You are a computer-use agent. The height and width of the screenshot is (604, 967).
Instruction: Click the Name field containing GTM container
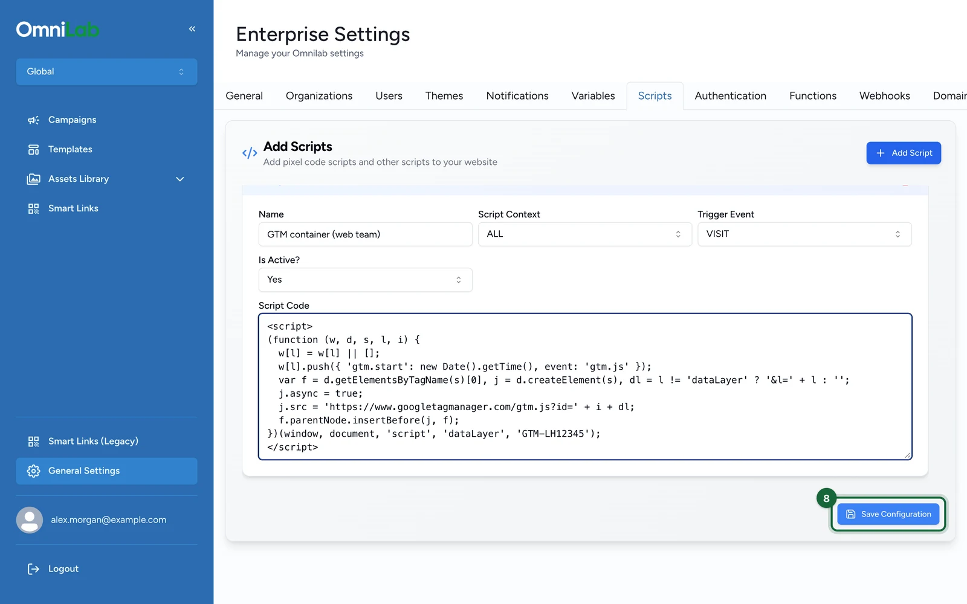(365, 234)
